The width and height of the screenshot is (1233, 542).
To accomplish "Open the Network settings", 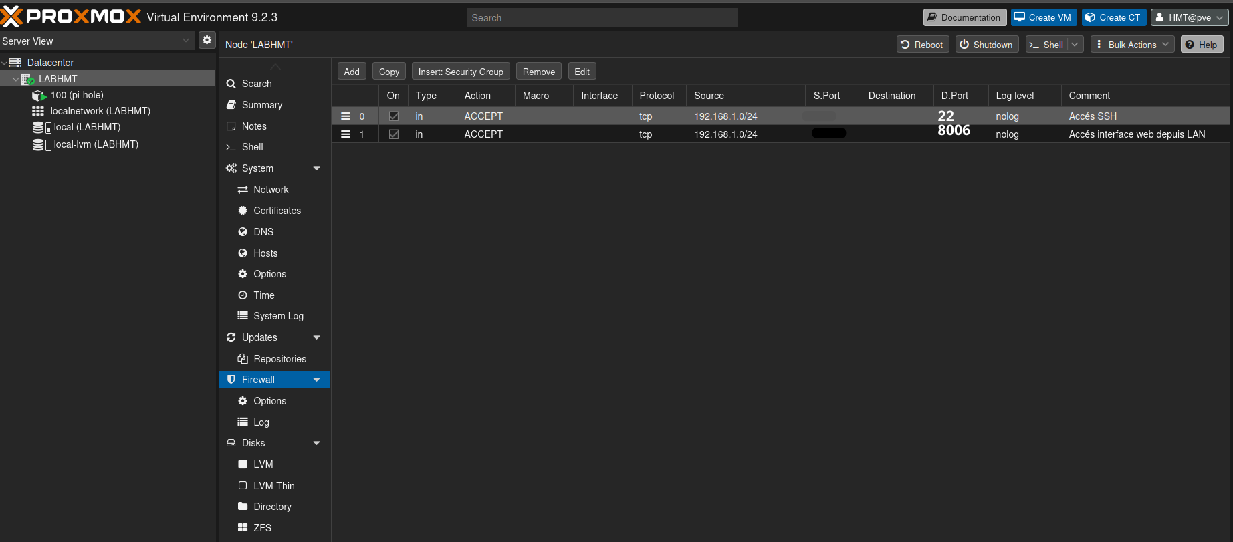I will [x=271, y=190].
